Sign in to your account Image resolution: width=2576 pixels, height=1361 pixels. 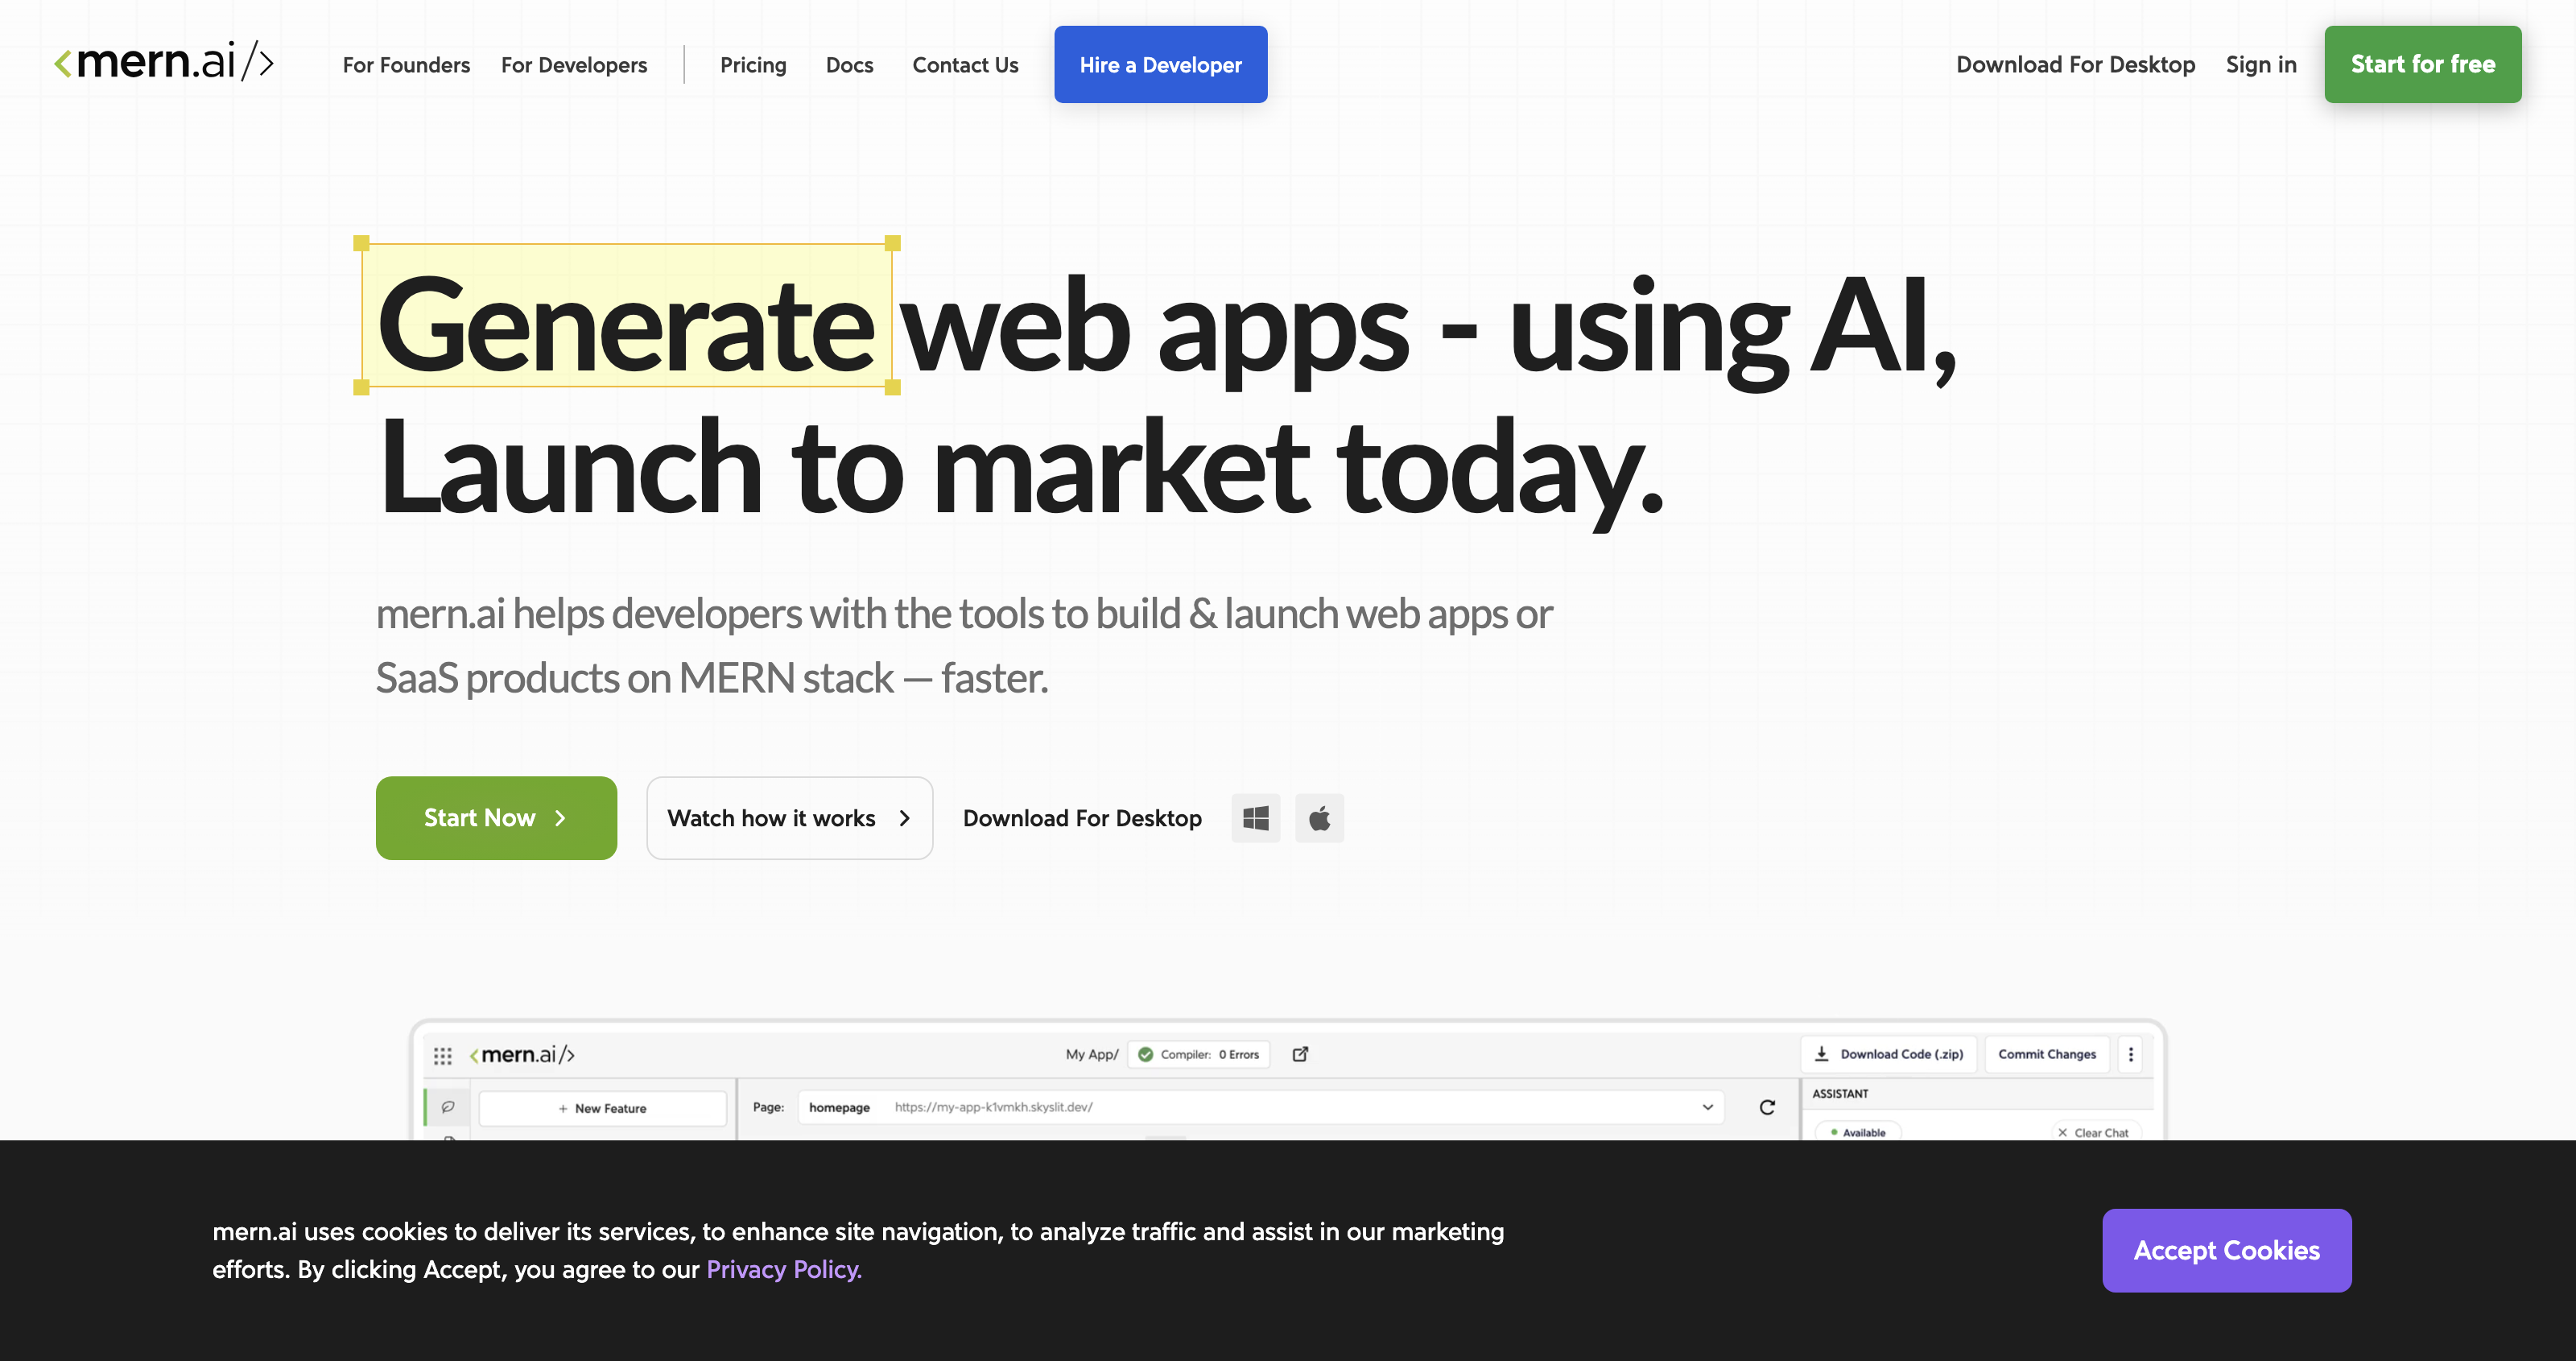(2261, 64)
